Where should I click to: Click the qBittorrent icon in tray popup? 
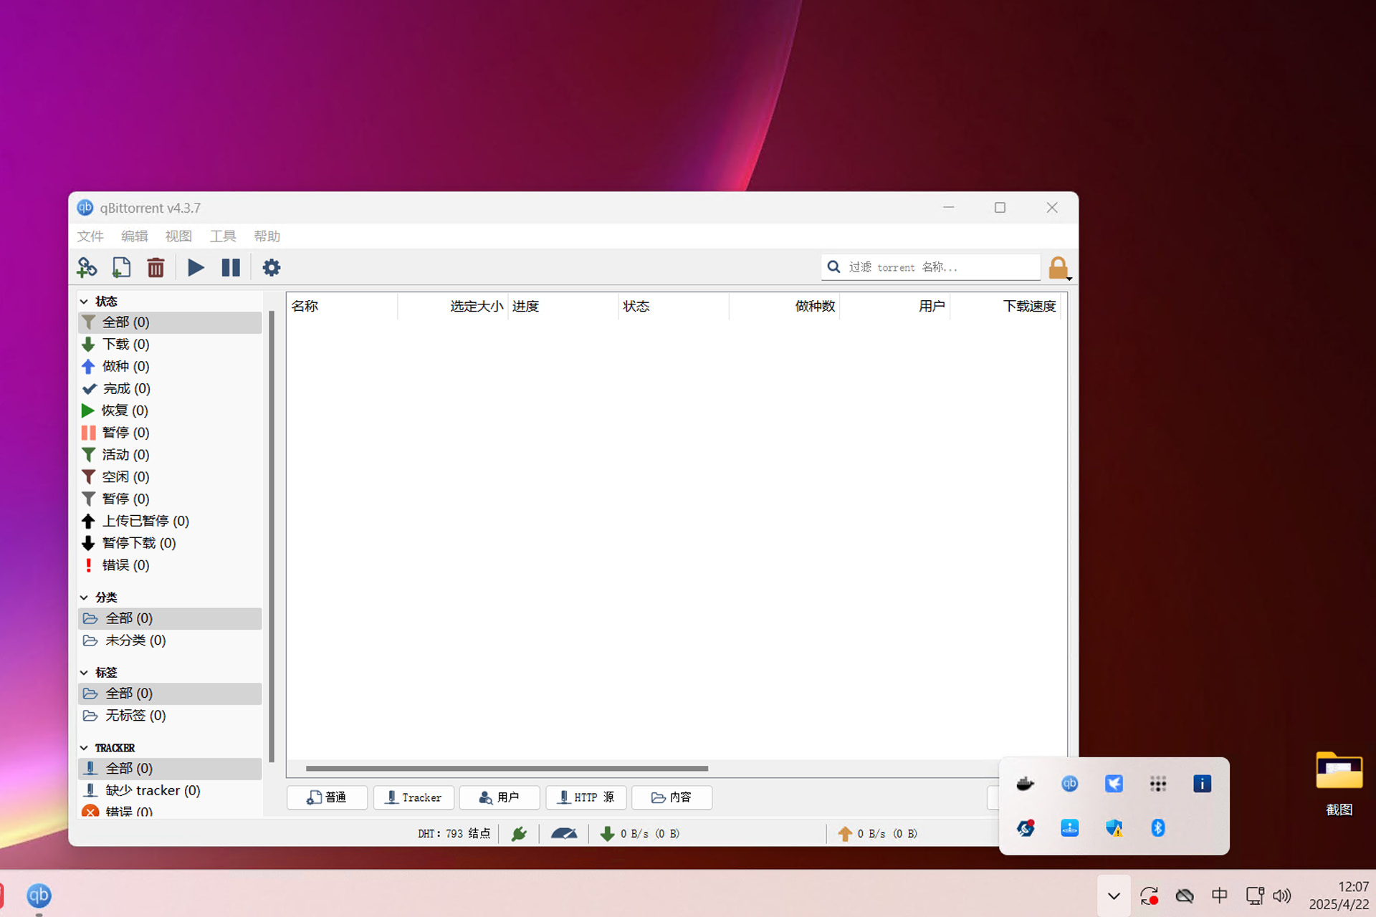click(x=1070, y=784)
